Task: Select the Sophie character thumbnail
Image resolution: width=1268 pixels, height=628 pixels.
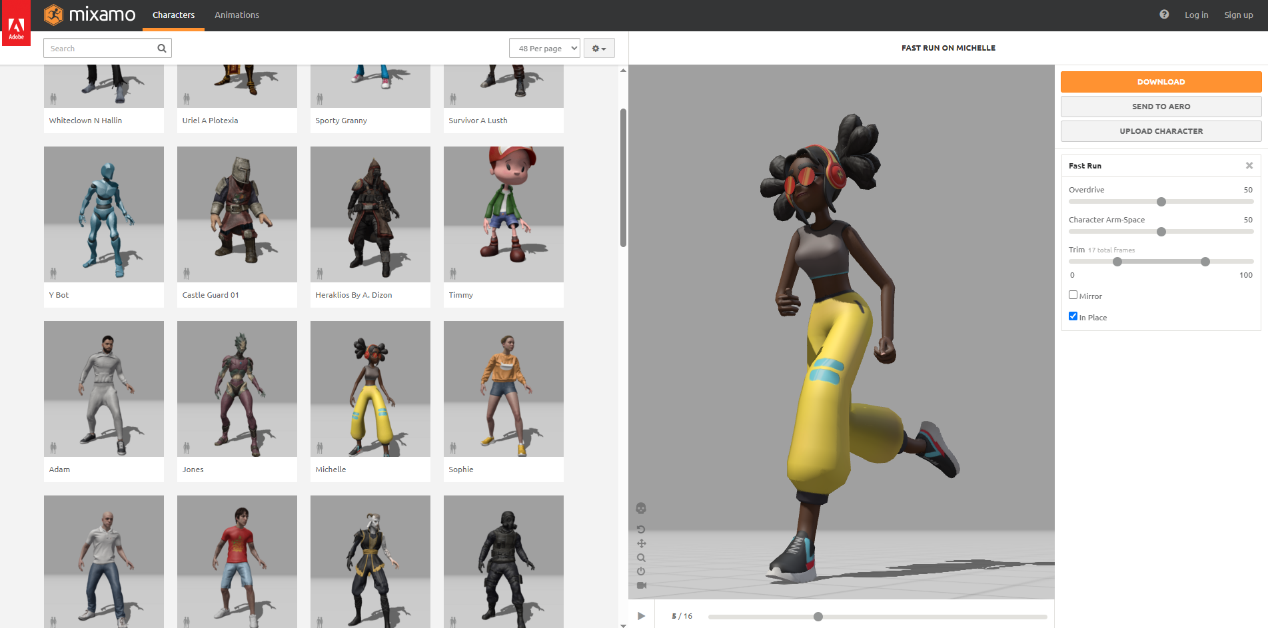Action: 504,389
